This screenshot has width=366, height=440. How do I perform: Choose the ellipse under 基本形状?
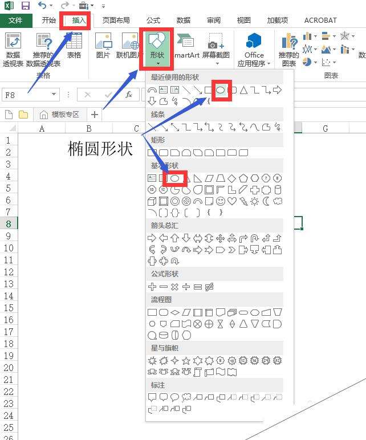(174, 178)
